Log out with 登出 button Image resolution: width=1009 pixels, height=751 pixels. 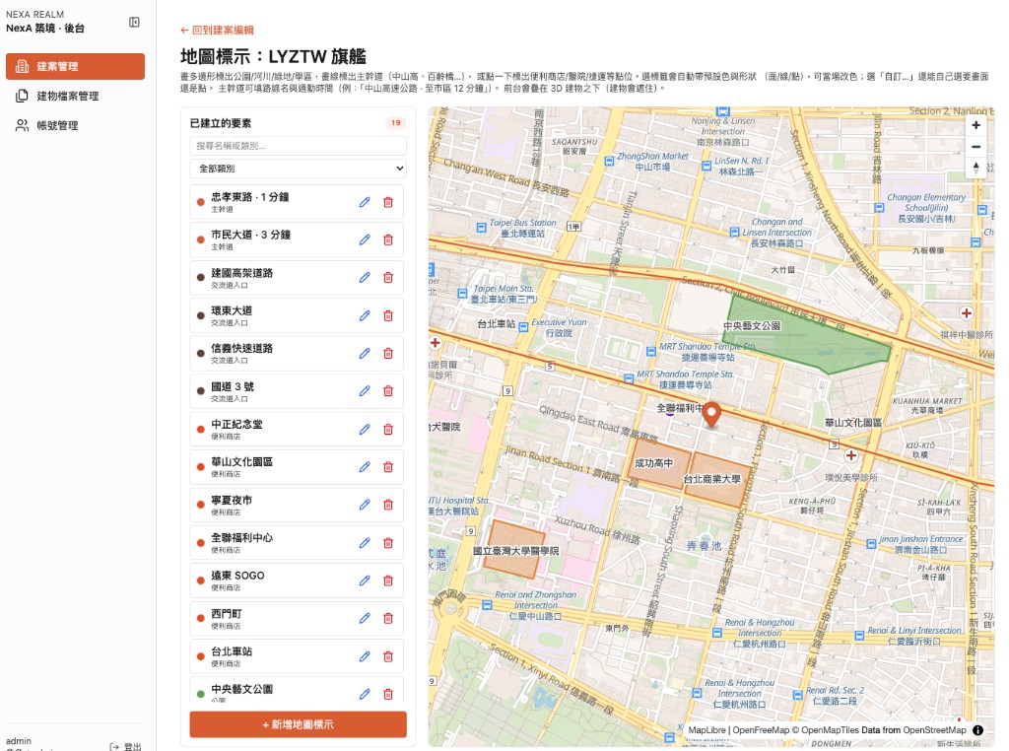pos(126,746)
